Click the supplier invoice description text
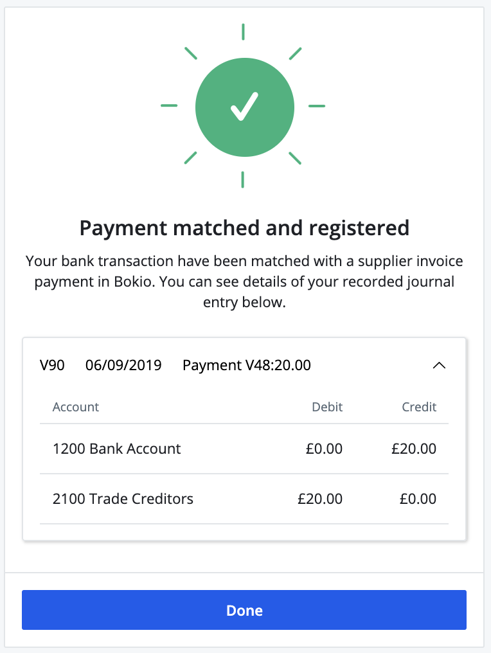 [x=244, y=281]
